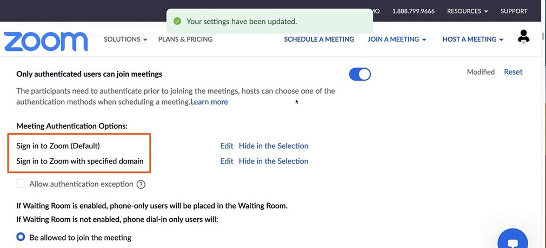The width and height of the screenshot is (546, 248).
Task: Click the help question mark icon
Action: (x=141, y=184)
